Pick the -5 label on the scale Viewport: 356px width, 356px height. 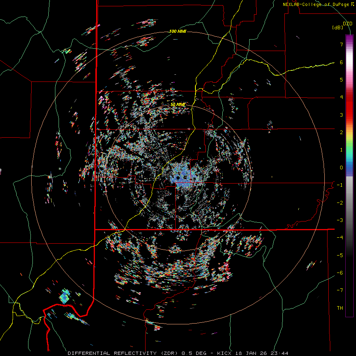(x=340, y=256)
